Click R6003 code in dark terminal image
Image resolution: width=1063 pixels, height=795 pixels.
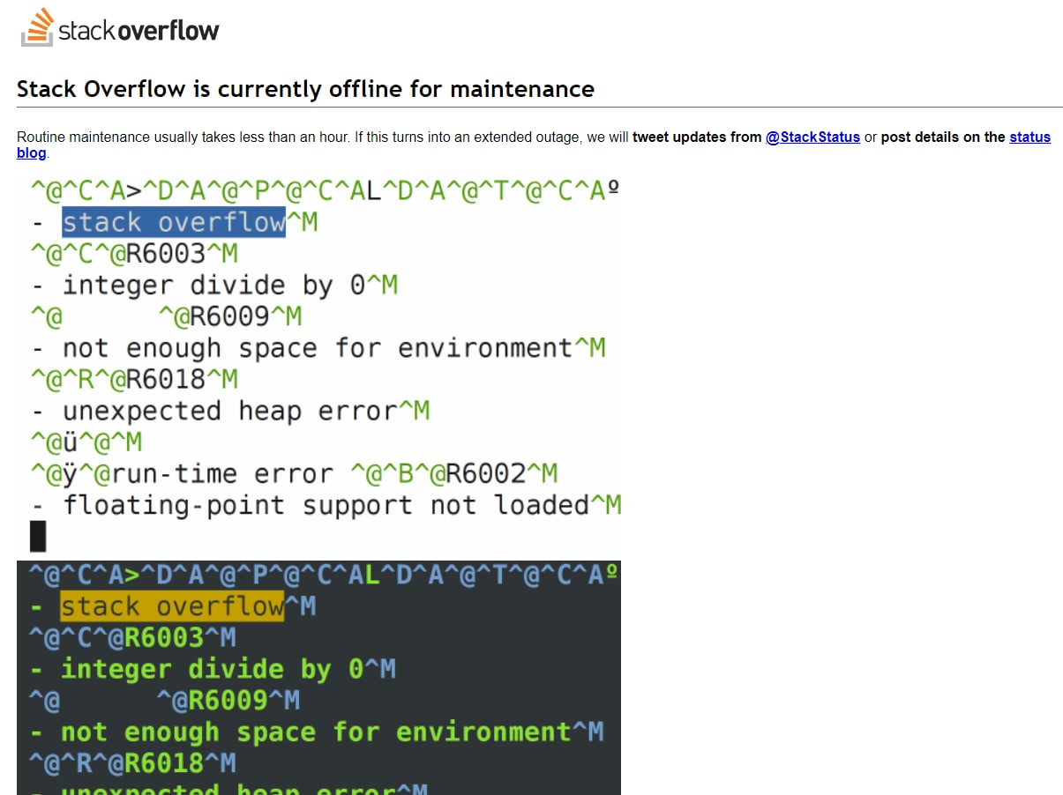(x=164, y=638)
